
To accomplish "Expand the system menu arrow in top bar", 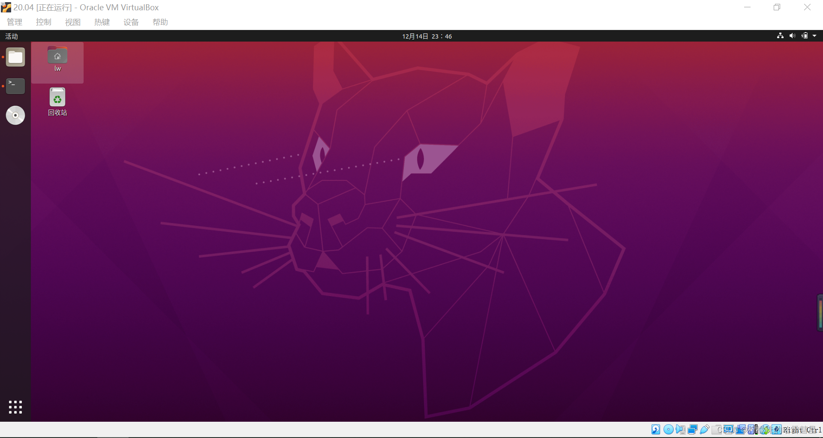I will [814, 36].
